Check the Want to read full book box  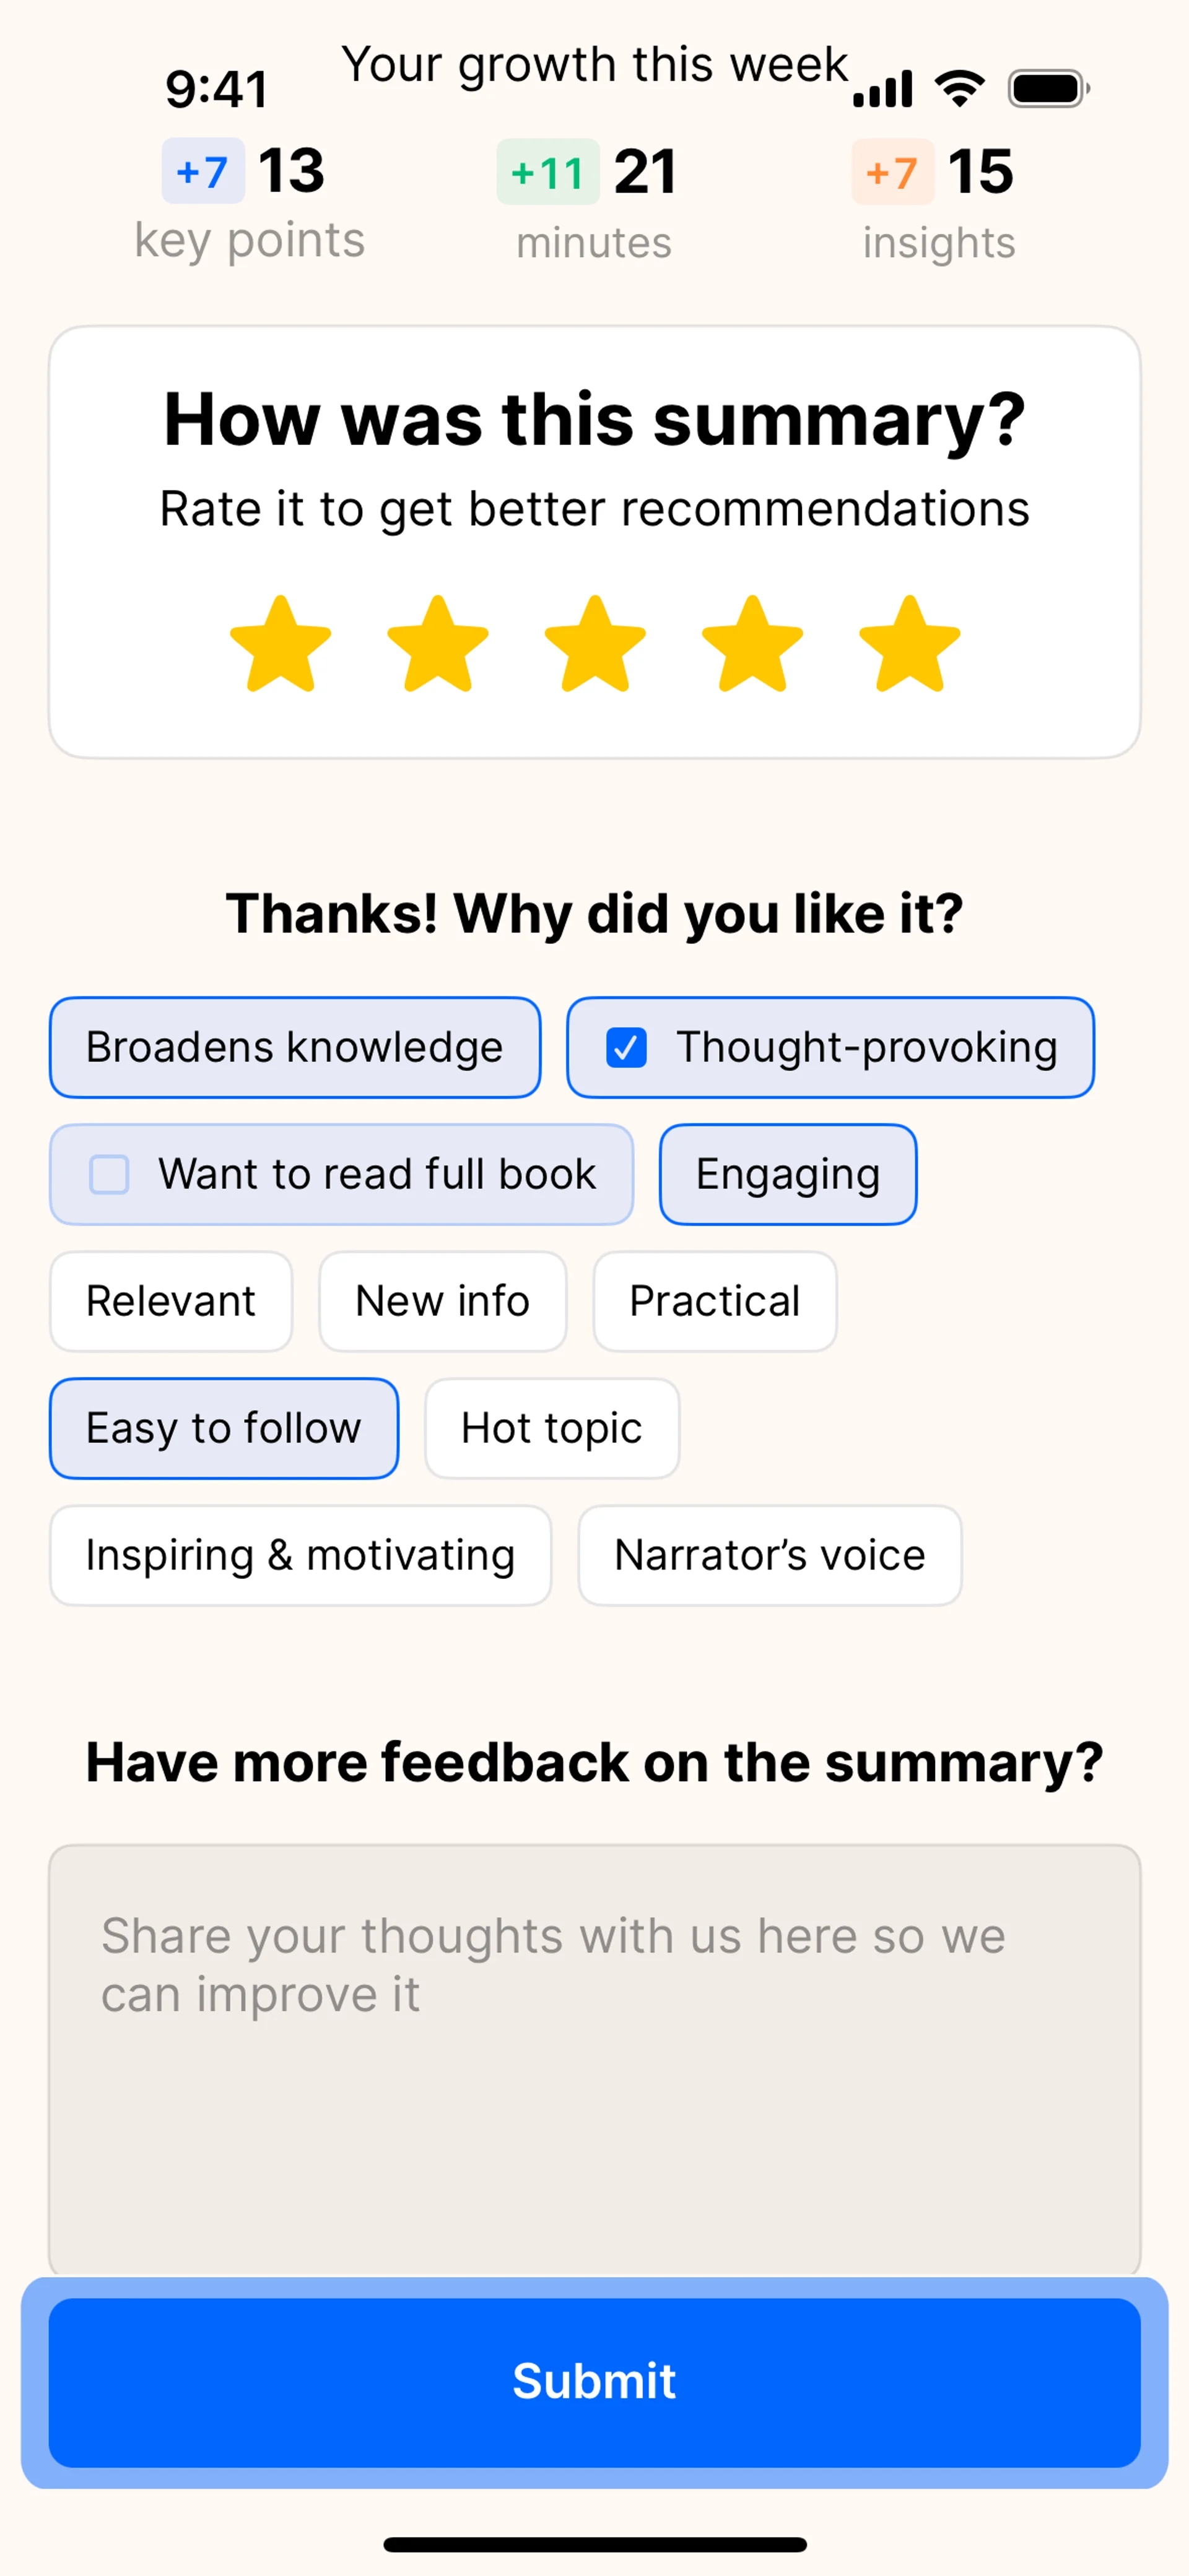point(110,1174)
